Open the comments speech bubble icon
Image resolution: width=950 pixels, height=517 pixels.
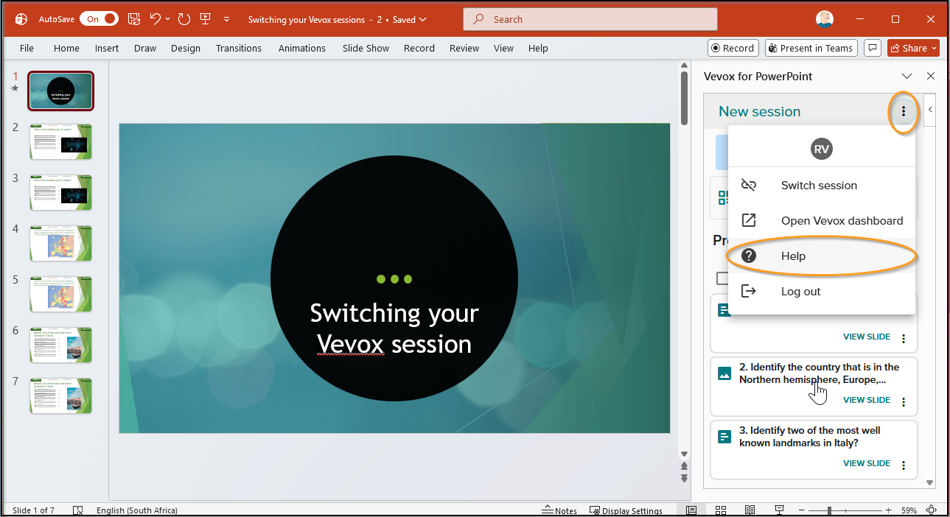pos(873,48)
